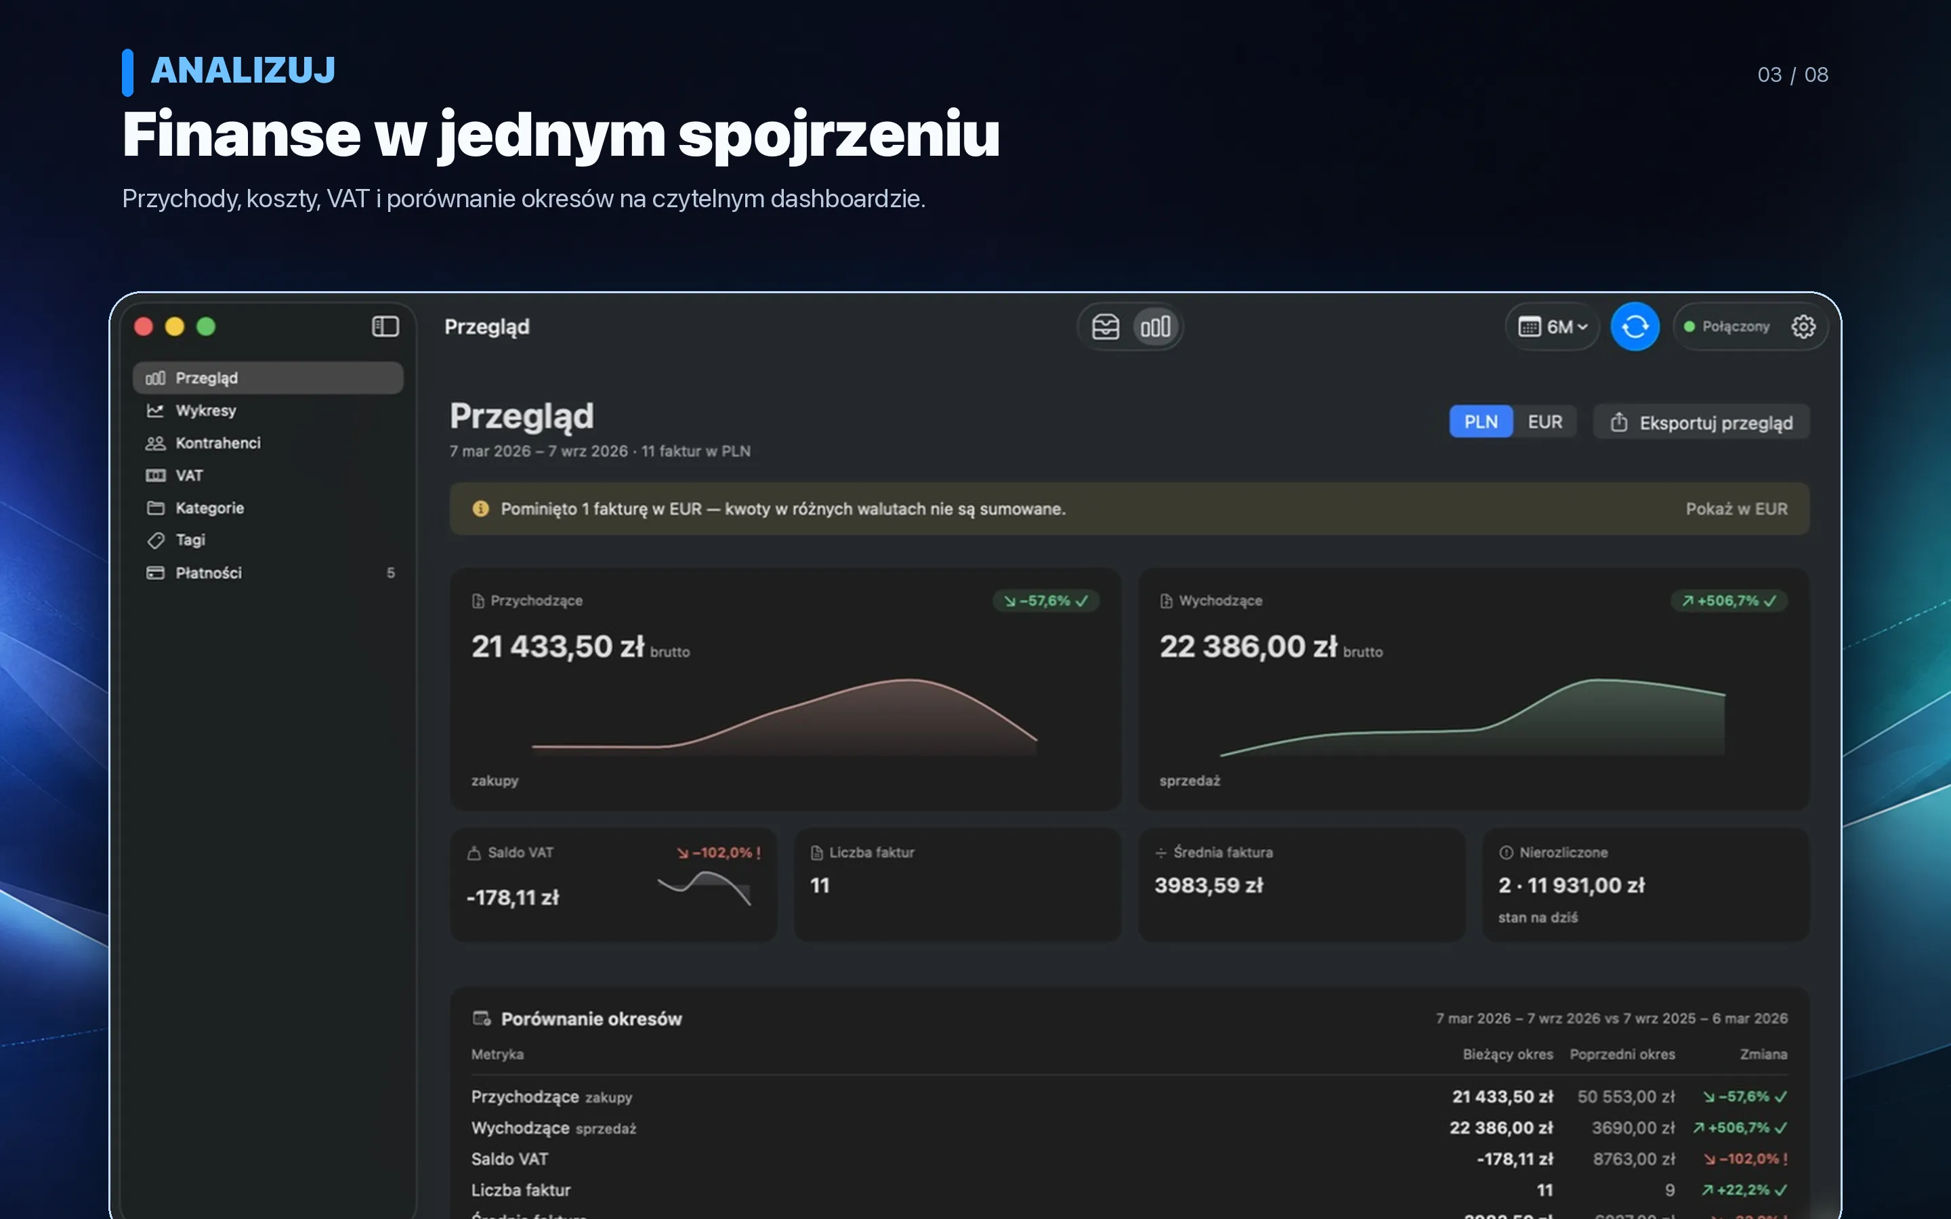Image resolution: width=1951 pixels, height=1219 pixels.
Task: Click the Płatności badge count 5
Action: (x=391, y=572)
